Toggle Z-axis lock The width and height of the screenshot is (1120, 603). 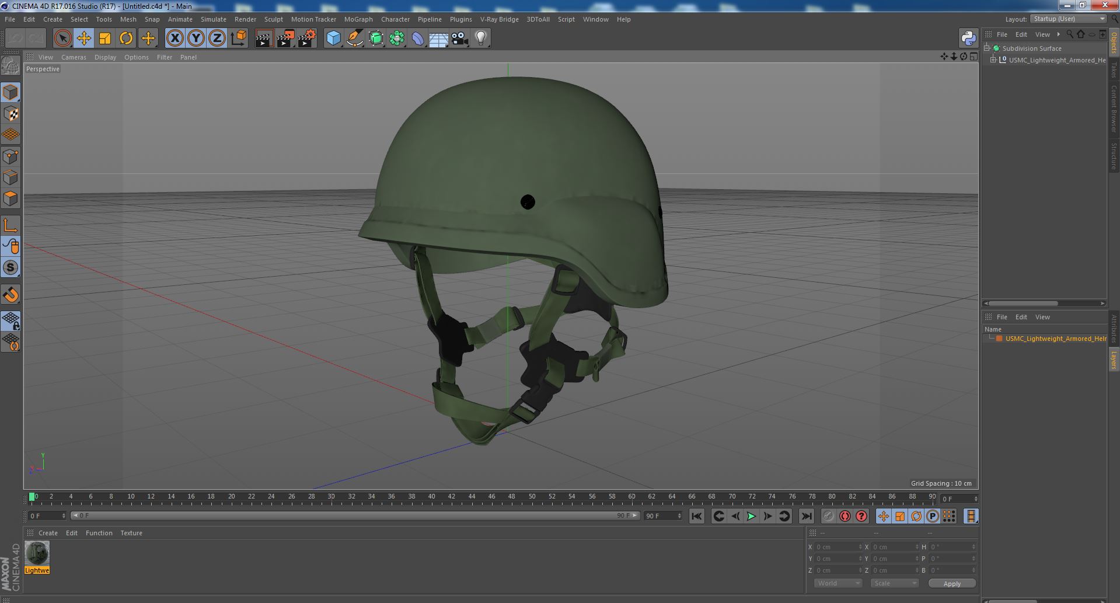pyautogui.click(x=217, y=39)
